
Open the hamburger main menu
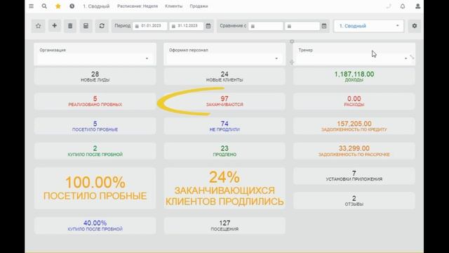[31, 6]
